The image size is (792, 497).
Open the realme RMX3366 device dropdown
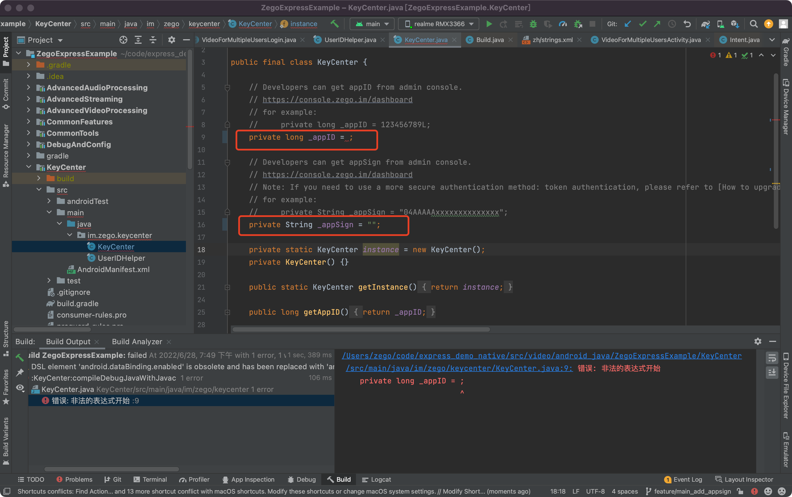click(439, 24)
